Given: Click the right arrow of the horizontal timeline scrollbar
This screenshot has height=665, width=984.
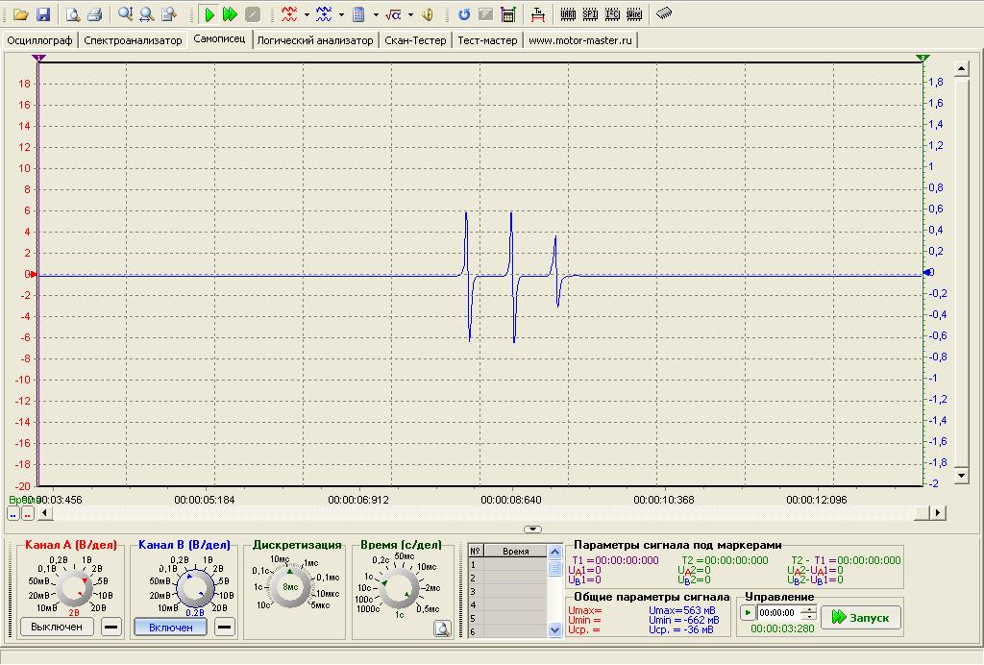Looking at the screenshot, I should click(938, 512).
